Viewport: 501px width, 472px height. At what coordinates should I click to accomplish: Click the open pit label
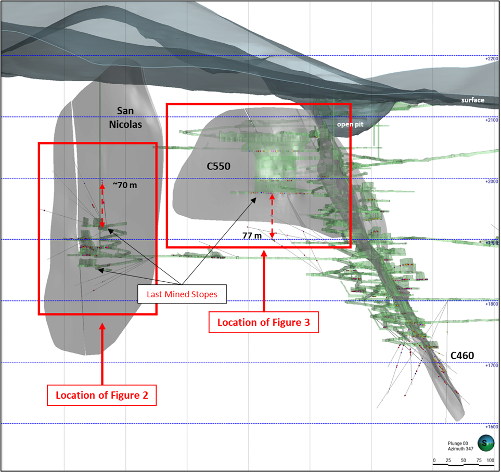[x=349, y=124]
